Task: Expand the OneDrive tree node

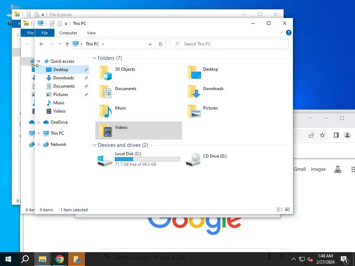Action: tap(39, 122)
